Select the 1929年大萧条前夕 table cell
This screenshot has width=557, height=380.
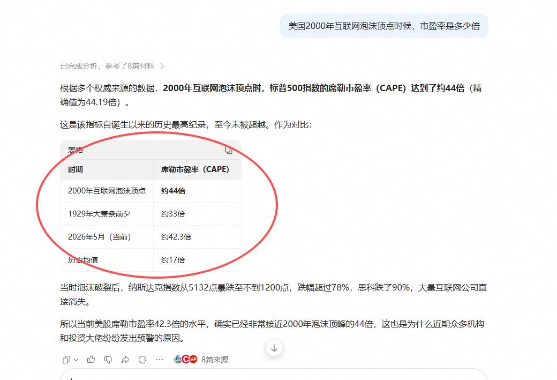107,214
